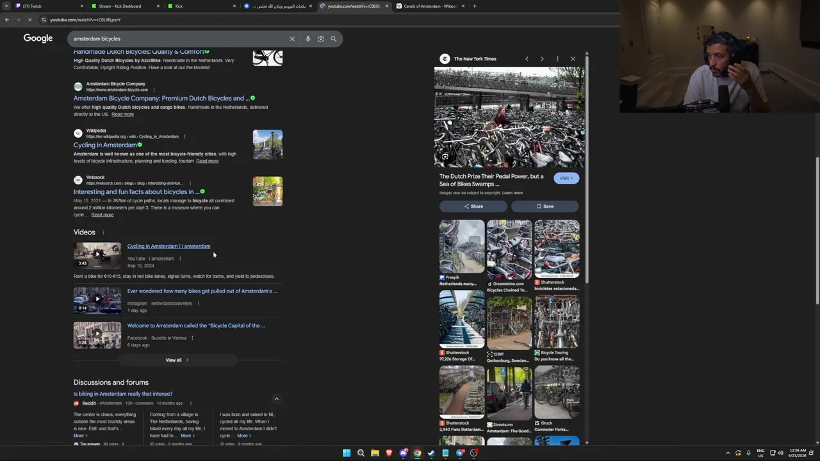This screenshot has height=461, width=820.
Task: Open Freepik Netherlands related image thumbnail
Action: [x=462, y=247]
